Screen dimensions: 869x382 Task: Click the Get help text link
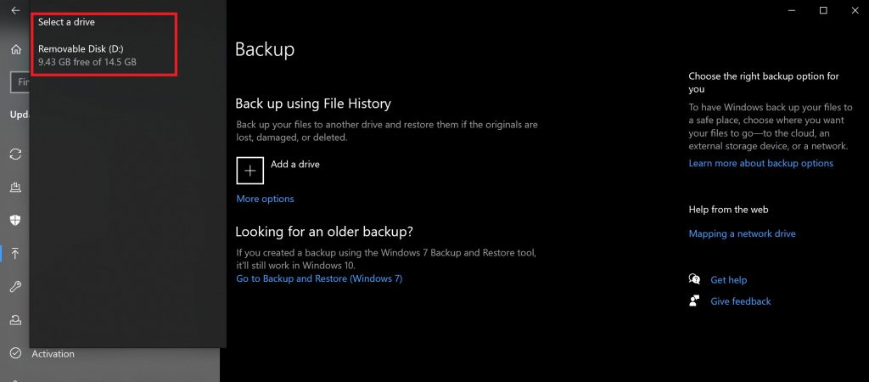(728, 279)
